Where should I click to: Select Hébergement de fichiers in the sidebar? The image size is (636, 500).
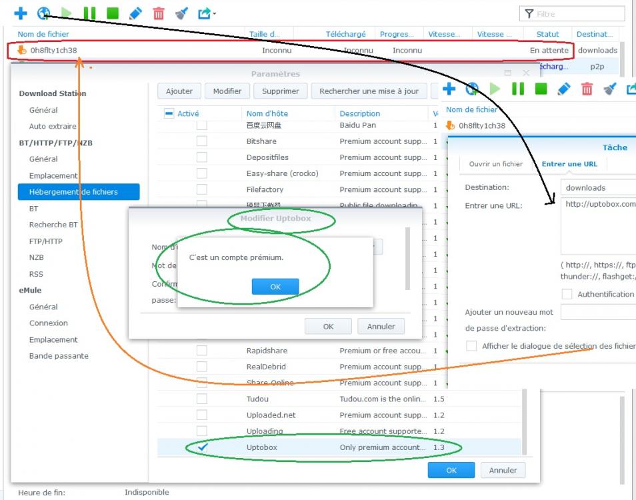point(79,192)
